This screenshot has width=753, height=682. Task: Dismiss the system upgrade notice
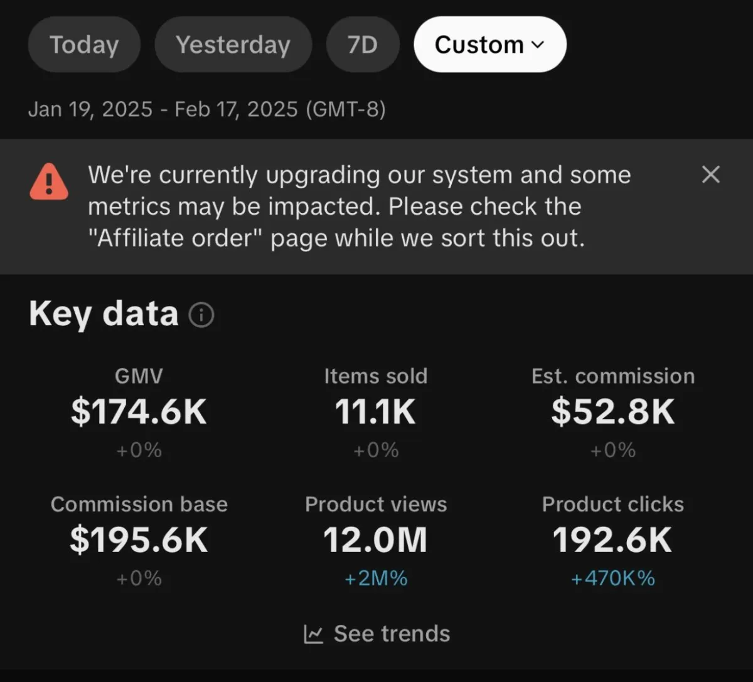710,175
